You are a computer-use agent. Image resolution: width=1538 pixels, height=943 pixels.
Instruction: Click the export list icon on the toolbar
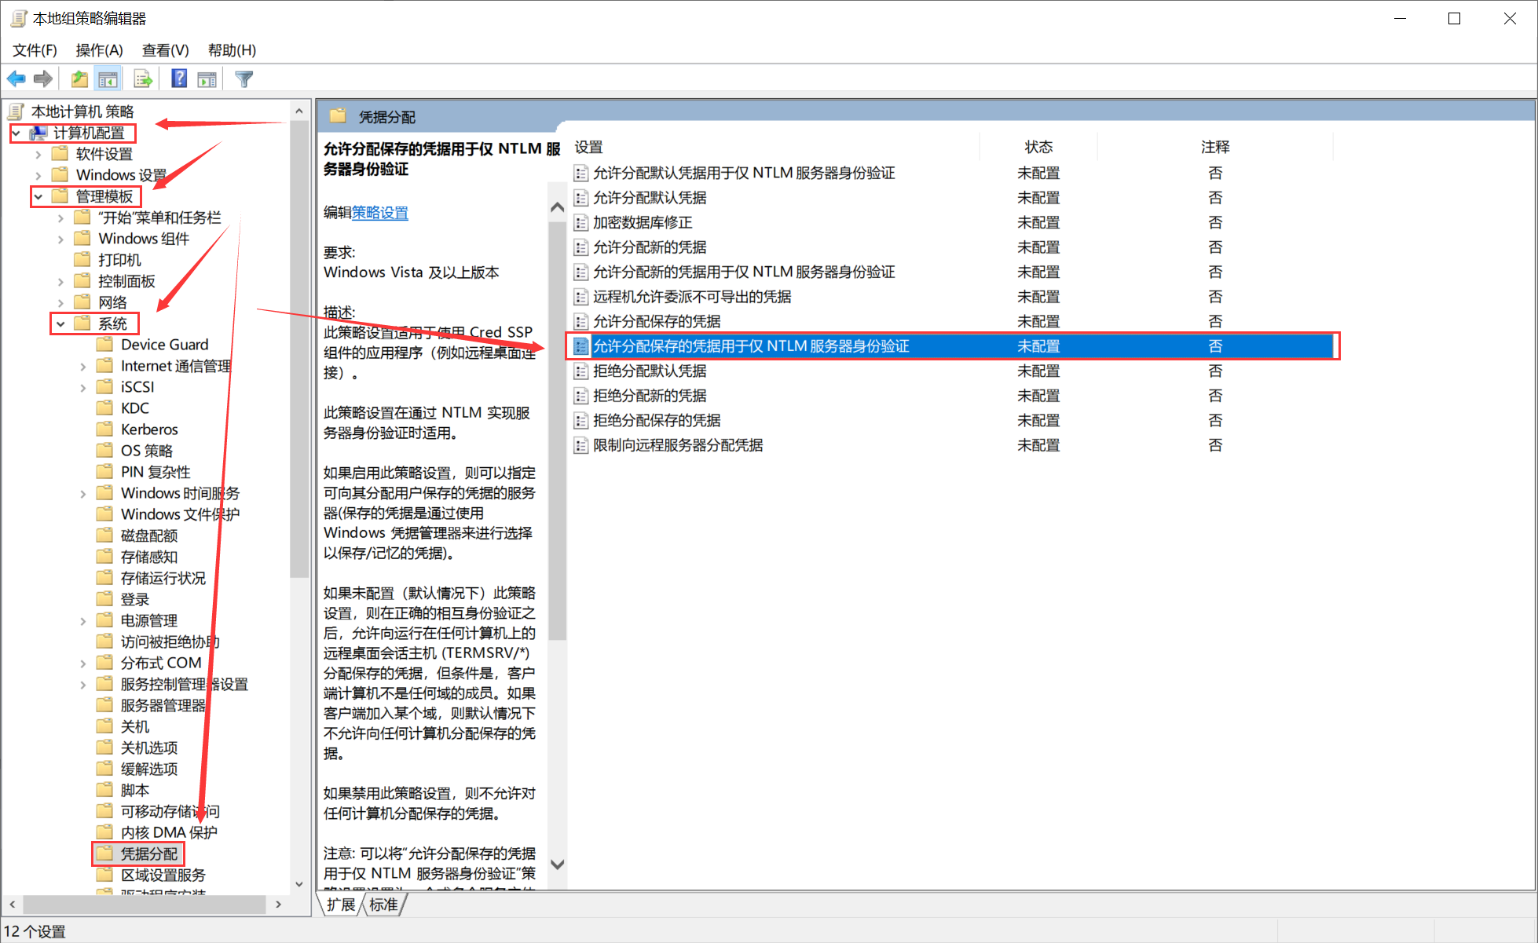point(142,78)
